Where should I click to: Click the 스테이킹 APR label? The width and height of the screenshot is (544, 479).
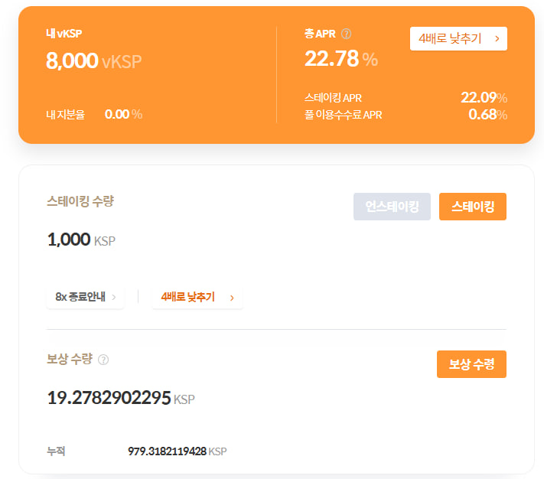(333, 98)
